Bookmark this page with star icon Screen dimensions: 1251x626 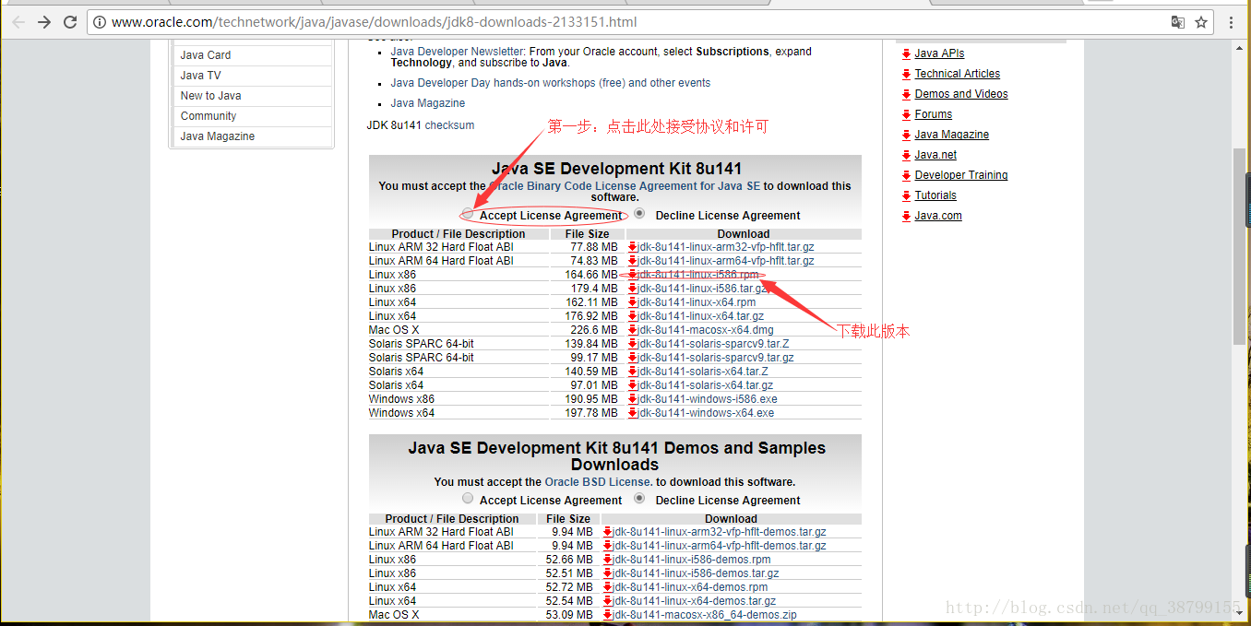[1201, 22]
